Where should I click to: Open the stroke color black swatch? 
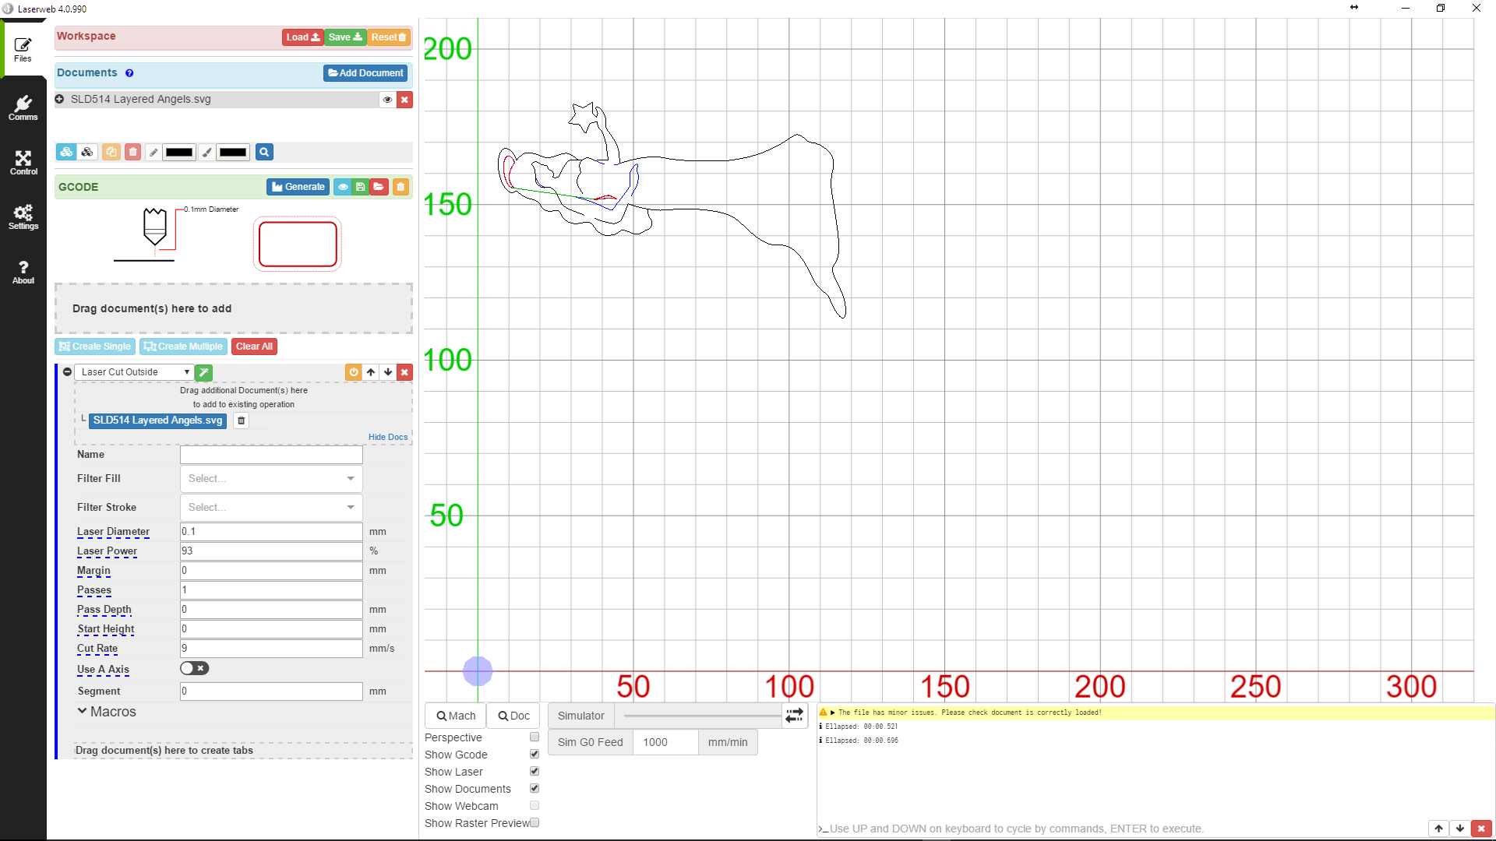pos(179,153)
